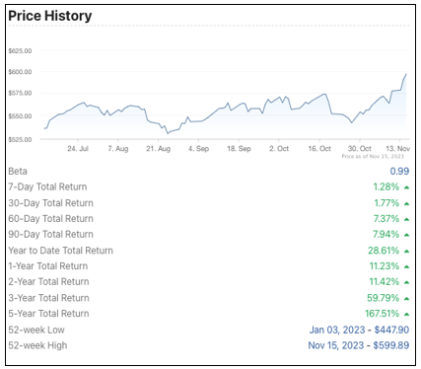Click the Price History heading
This screenshot has height=369, width=421.
coord(50,16)
